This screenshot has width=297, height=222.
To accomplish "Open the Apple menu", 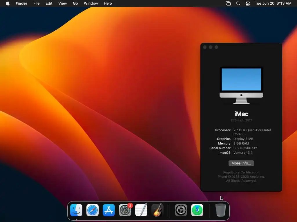I will (8, 3).
